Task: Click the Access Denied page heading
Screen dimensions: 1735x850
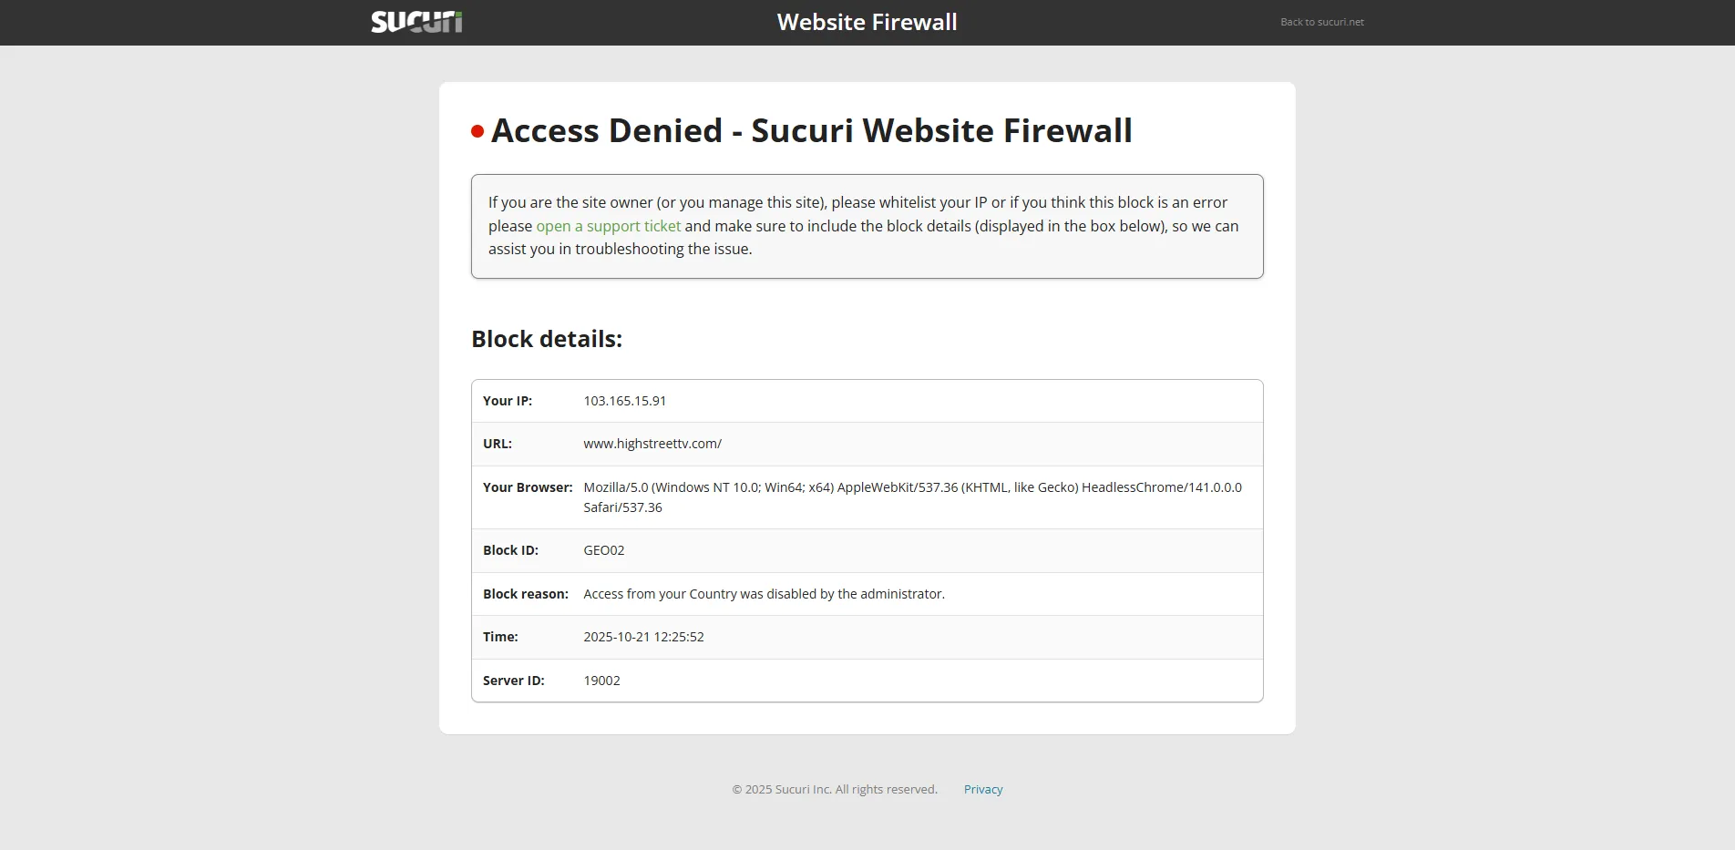Action: 811,131
